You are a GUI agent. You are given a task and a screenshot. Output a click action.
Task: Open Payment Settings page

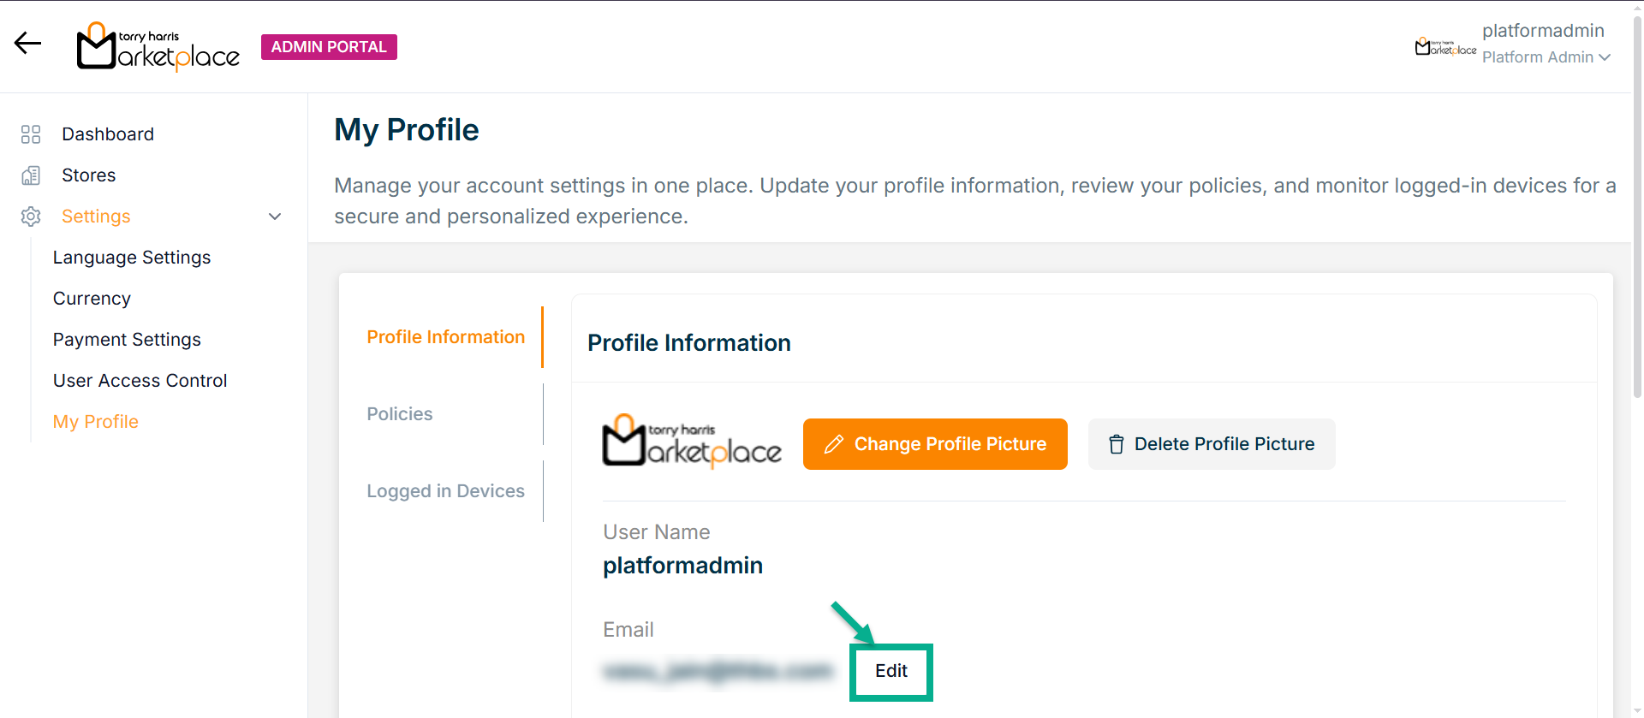coord(127,340)
